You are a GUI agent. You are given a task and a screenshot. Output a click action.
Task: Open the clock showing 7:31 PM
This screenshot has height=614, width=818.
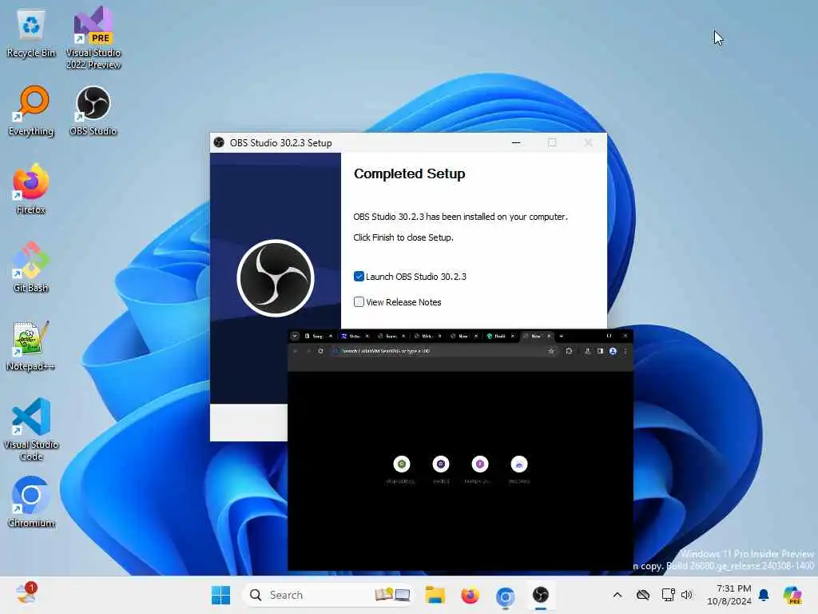pyautogui.click(x=729, y=595)
